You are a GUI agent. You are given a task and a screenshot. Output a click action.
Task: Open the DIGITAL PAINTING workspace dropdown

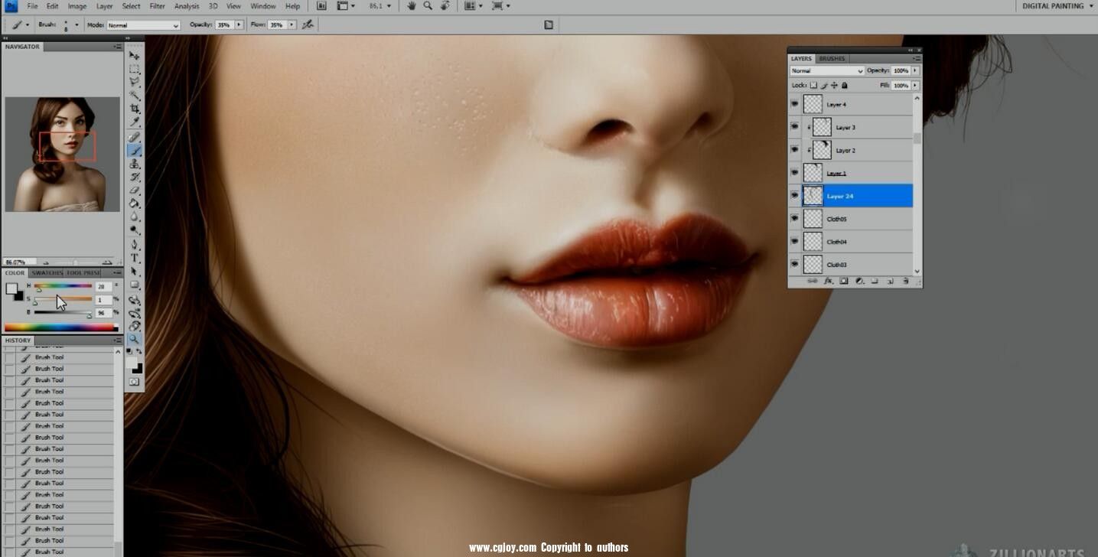tap(1057, 6)
